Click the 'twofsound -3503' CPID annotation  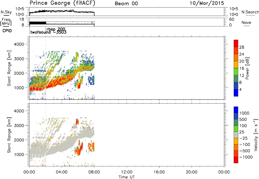pyautogui.click(x=48, y=32)
